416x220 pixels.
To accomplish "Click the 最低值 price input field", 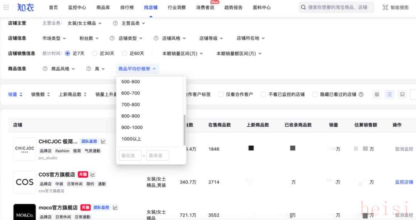I will 130,156.
